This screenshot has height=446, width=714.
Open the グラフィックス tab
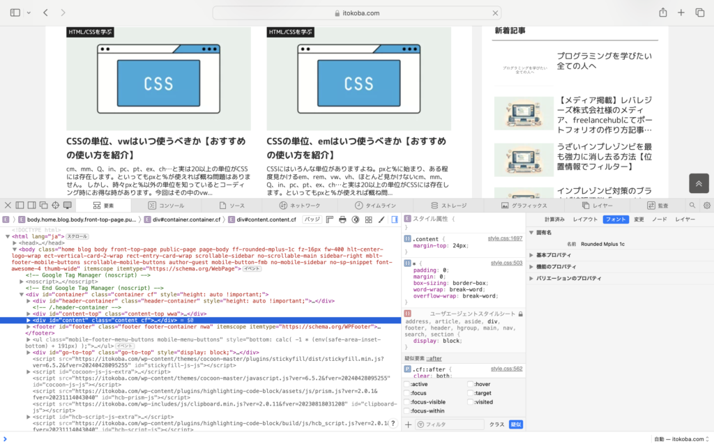[524, 206]
